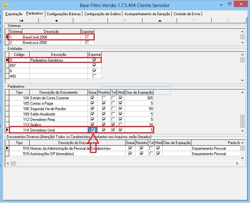The width and height of the screenshot is (250, 203).
Task: Click the previous record arrow button
Action: pyautogui.click(x=56, y=20)
